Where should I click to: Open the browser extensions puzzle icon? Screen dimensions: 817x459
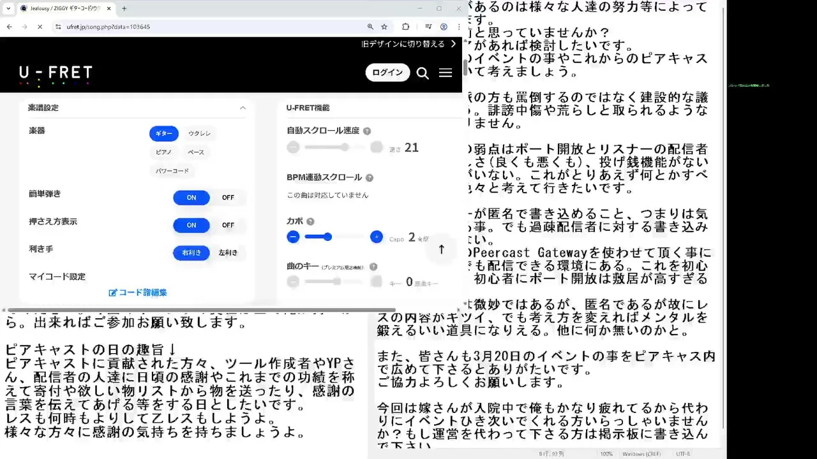(x=405, y=27)
